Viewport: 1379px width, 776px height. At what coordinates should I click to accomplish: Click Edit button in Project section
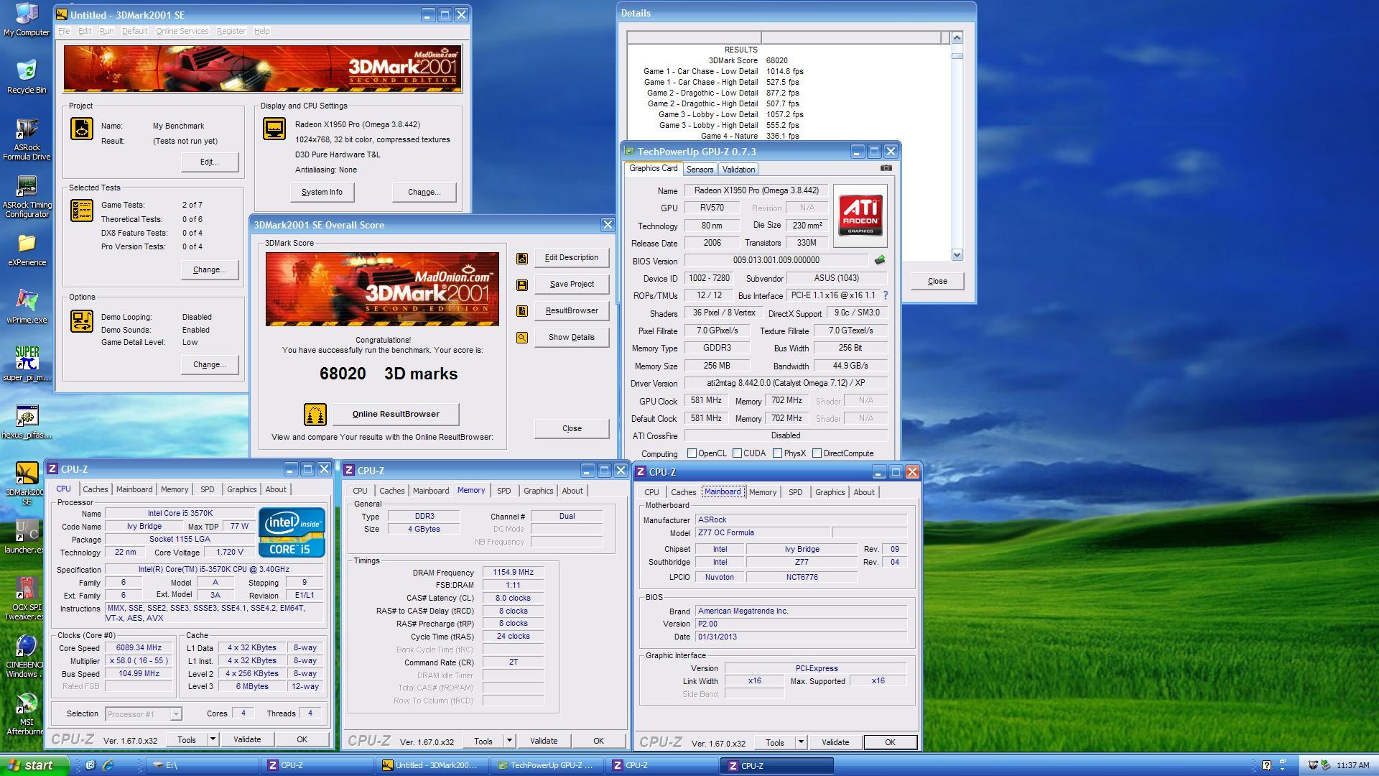pos(210,162)
